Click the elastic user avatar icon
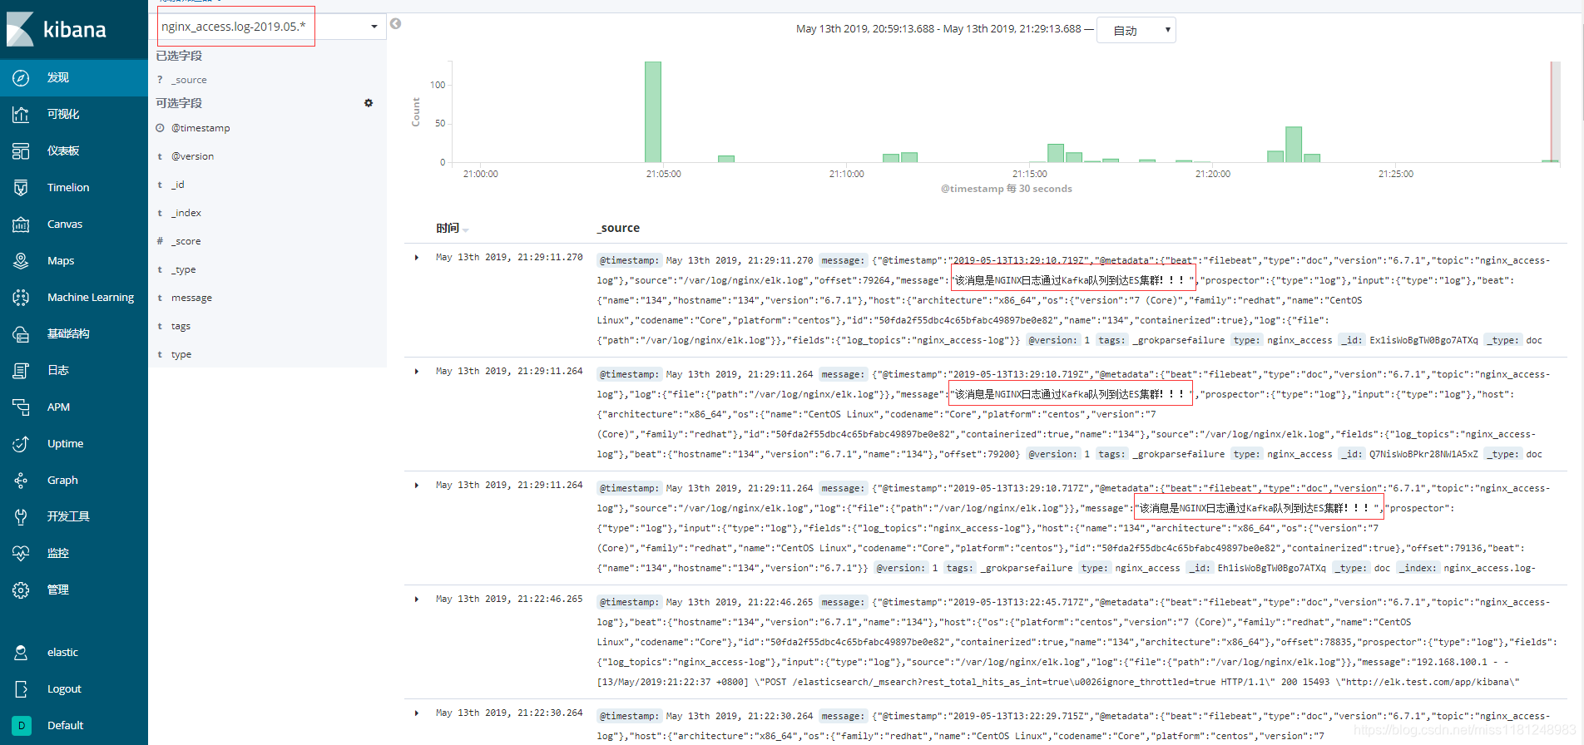The width and height of the screenshot is (1584, 745). (x=21, y=652)
